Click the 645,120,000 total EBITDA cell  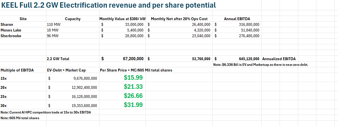(237, 58)
